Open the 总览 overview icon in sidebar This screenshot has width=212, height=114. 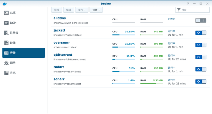[6, 13]
